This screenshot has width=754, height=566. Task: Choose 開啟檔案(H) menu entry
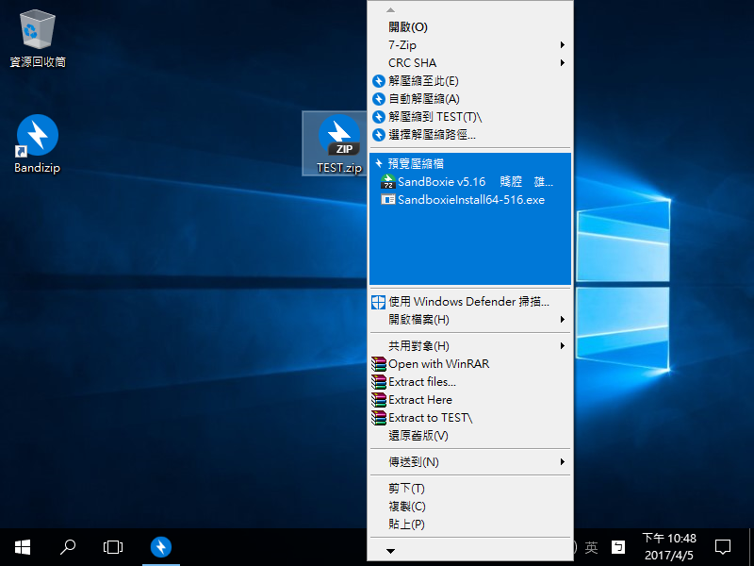(x=470, y=319)
